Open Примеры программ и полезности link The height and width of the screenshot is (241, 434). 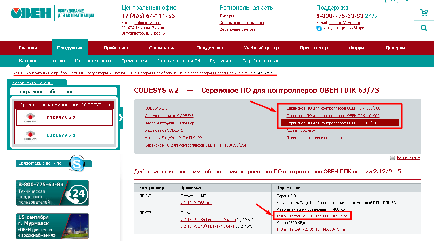click(x=316, y=138)
